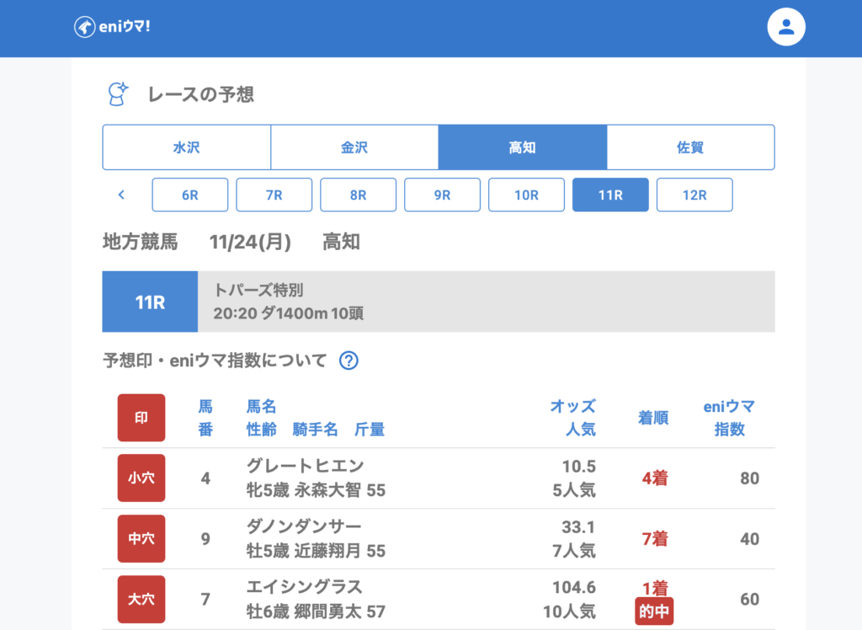Select the highlighted 11R race button
Image resolution: width=862 pixels, height=630 pixels.
pyautogui.click(x=610, y=195)
